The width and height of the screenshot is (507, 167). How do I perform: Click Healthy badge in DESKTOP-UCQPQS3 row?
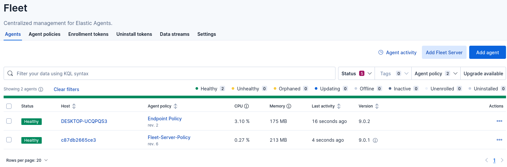click(32, 122)
